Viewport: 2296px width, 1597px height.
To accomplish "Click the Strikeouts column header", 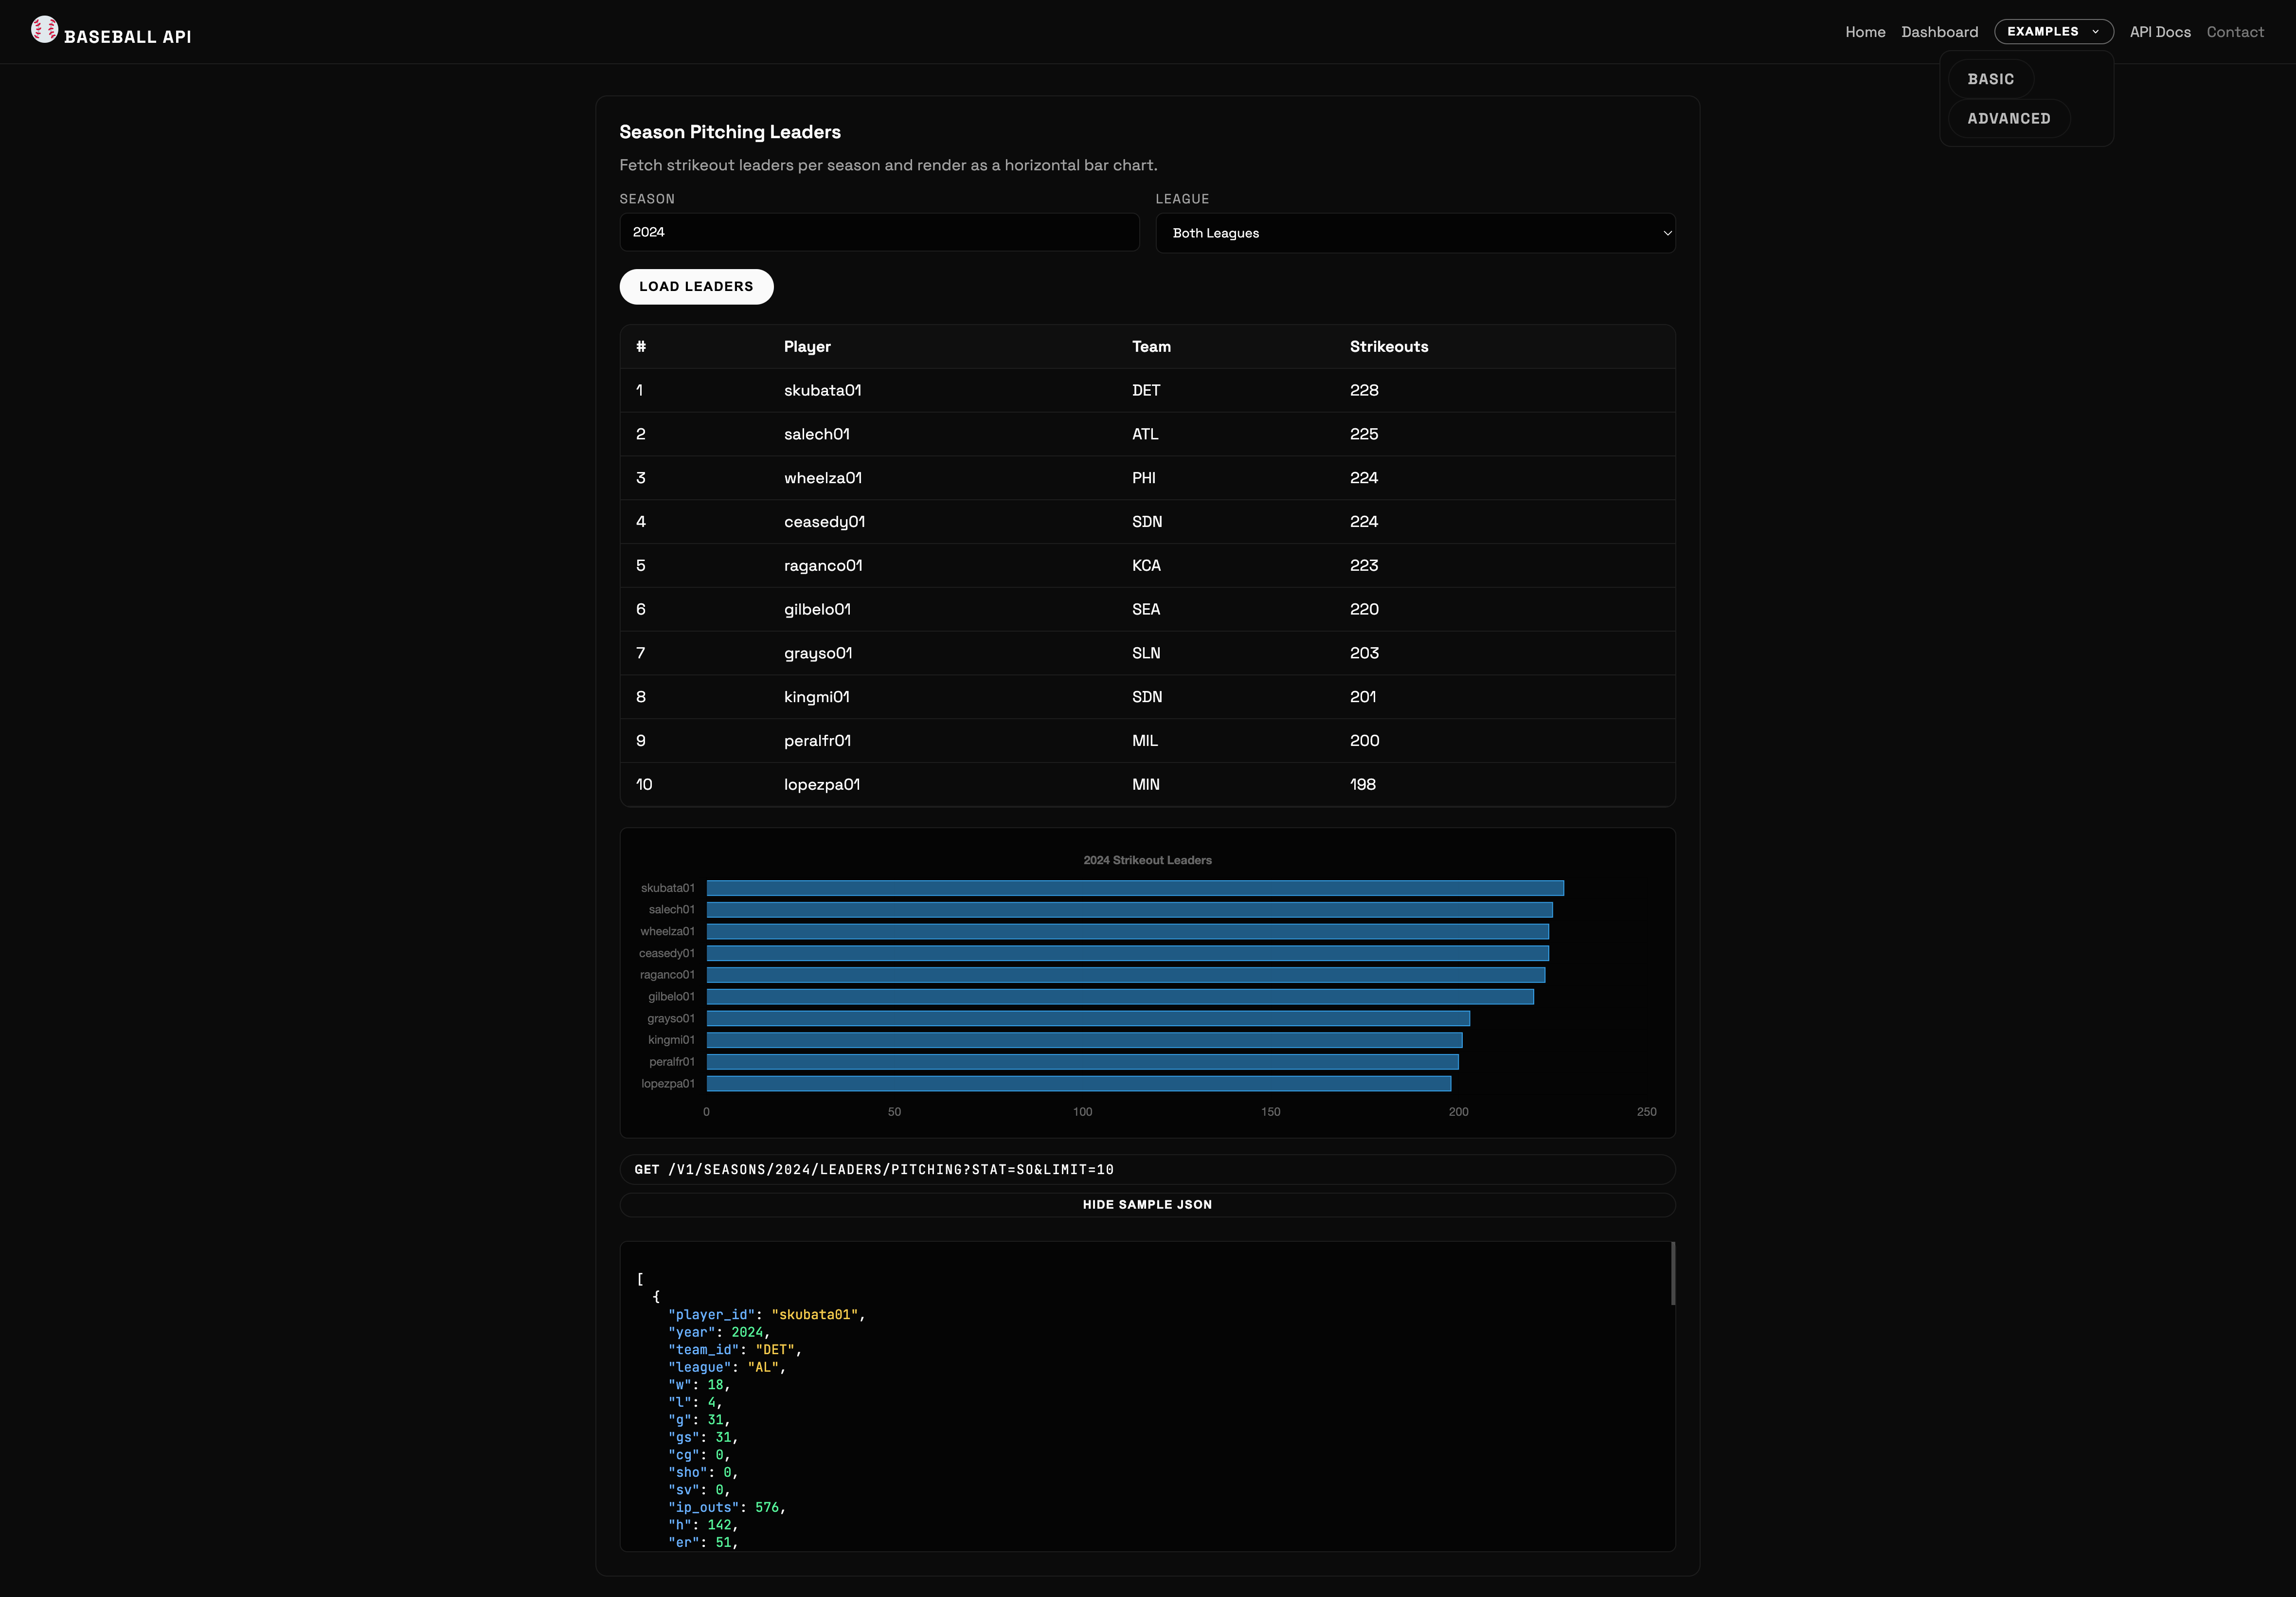I will pyautogui.click(x=1388, y=347).
